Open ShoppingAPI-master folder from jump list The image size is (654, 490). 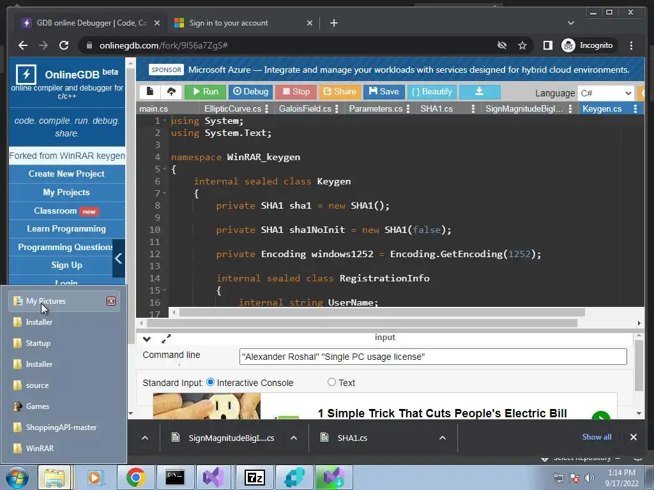click(65, 427)
